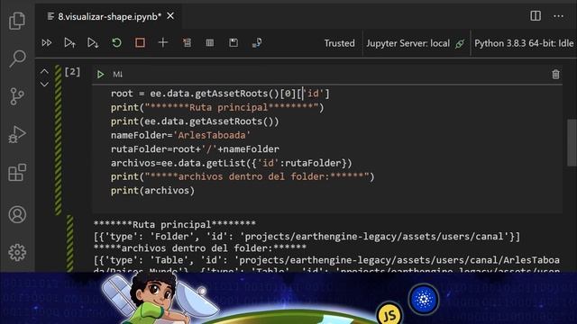
Task: Save the notebook
Action: [234, 43]
